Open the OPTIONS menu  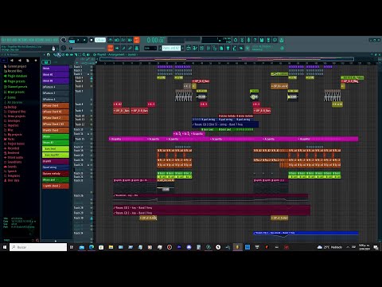tap(40, 40)
